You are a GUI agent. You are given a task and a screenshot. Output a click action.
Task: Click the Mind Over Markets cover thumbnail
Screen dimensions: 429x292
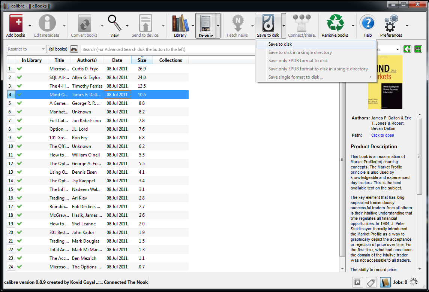tap(385, 82)
